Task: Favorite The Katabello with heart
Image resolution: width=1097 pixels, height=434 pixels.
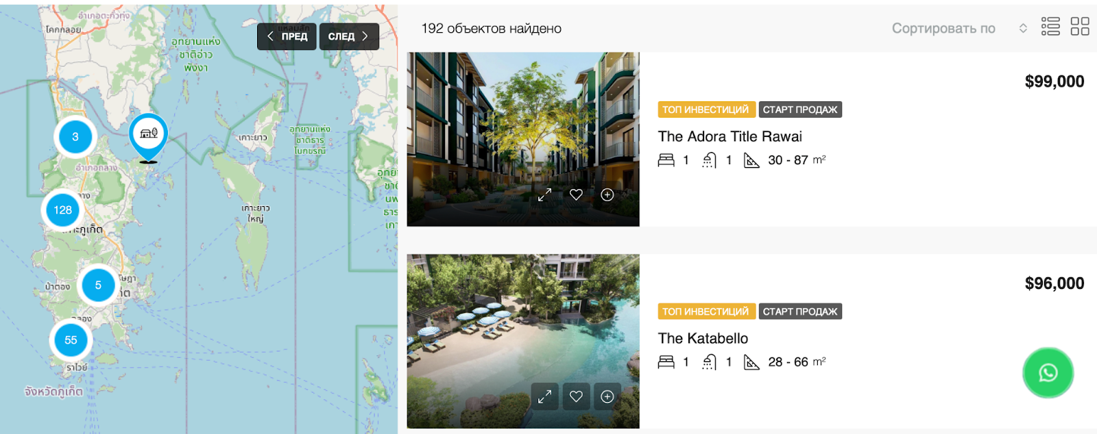Action: [x=576, y=396]
